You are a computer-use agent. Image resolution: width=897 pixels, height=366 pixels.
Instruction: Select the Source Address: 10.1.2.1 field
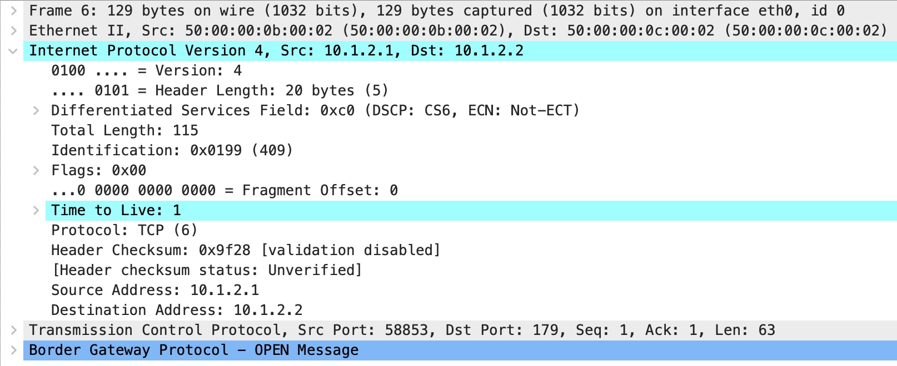click(155, 290)
